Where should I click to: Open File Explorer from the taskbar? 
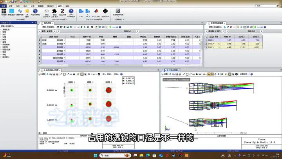(141, 155)
